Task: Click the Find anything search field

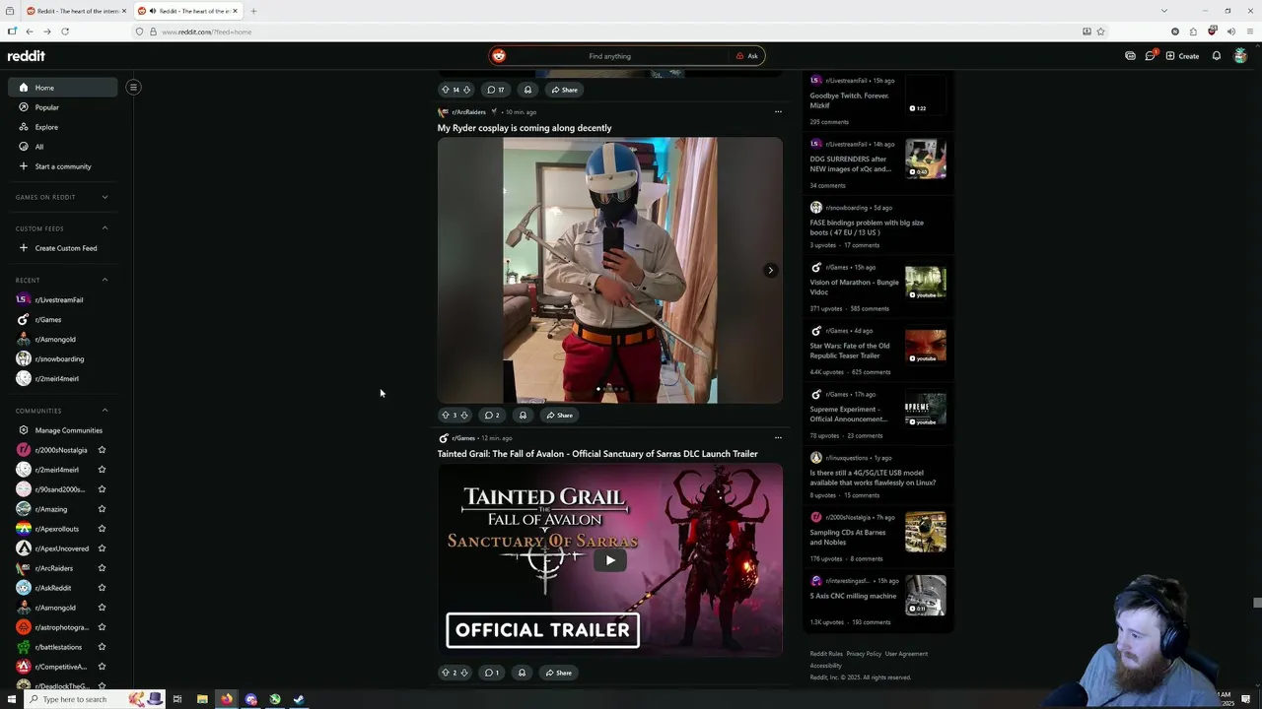Action: (x=609, y=56)
